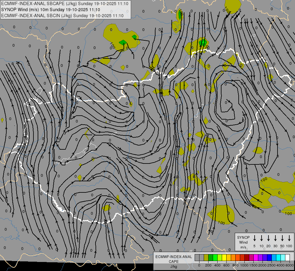Click the dark blue CAPE legend swatch
This screenshot has height=271, width=295.
coord(269,257)
